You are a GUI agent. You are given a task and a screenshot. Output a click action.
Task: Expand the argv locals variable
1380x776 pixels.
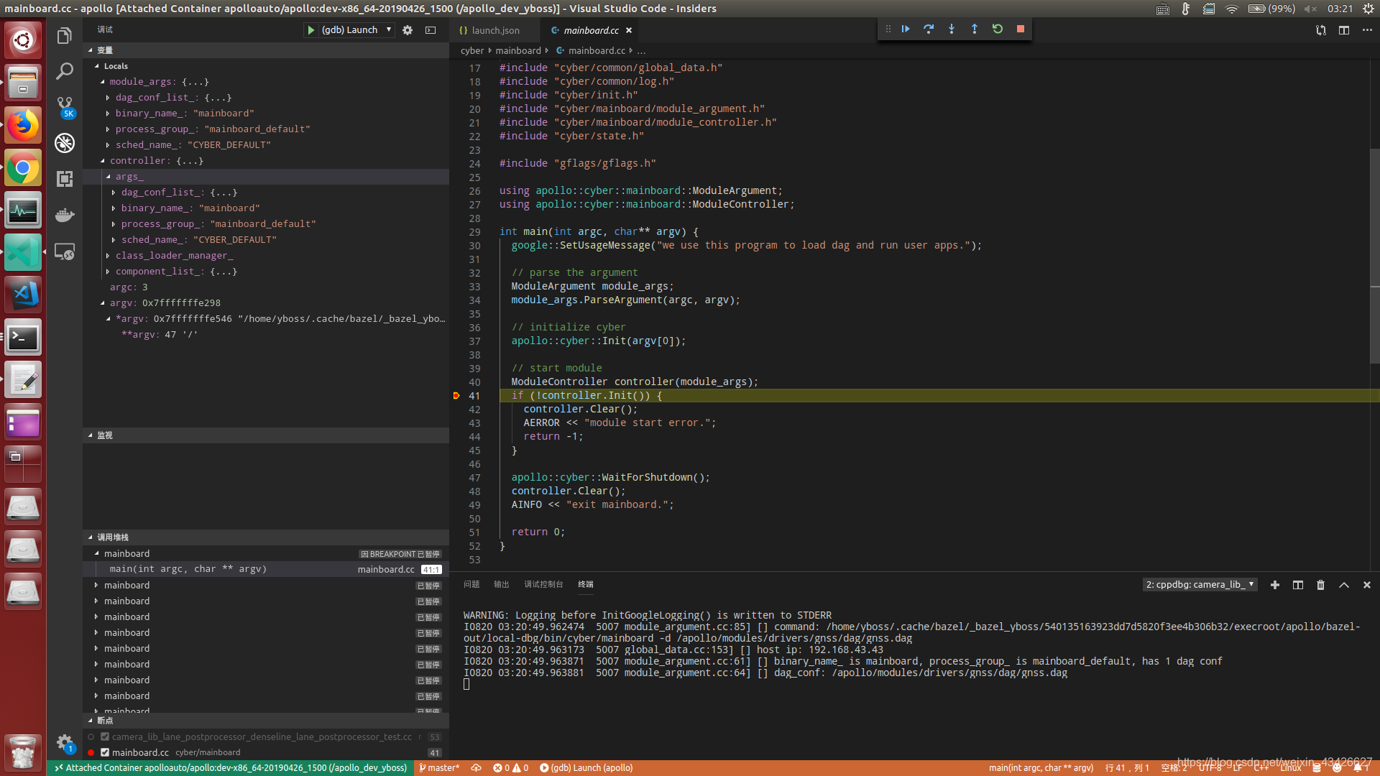pos(102,302)
